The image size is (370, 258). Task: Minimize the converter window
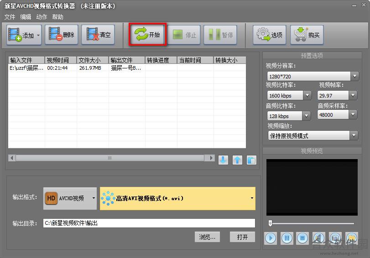354,5
